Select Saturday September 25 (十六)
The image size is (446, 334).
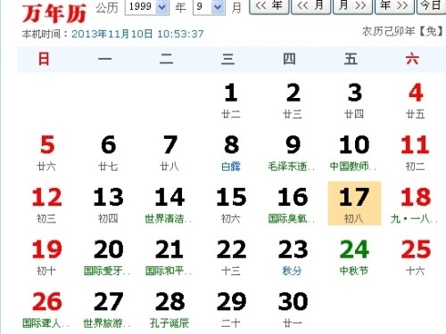[x=416, y=257]
